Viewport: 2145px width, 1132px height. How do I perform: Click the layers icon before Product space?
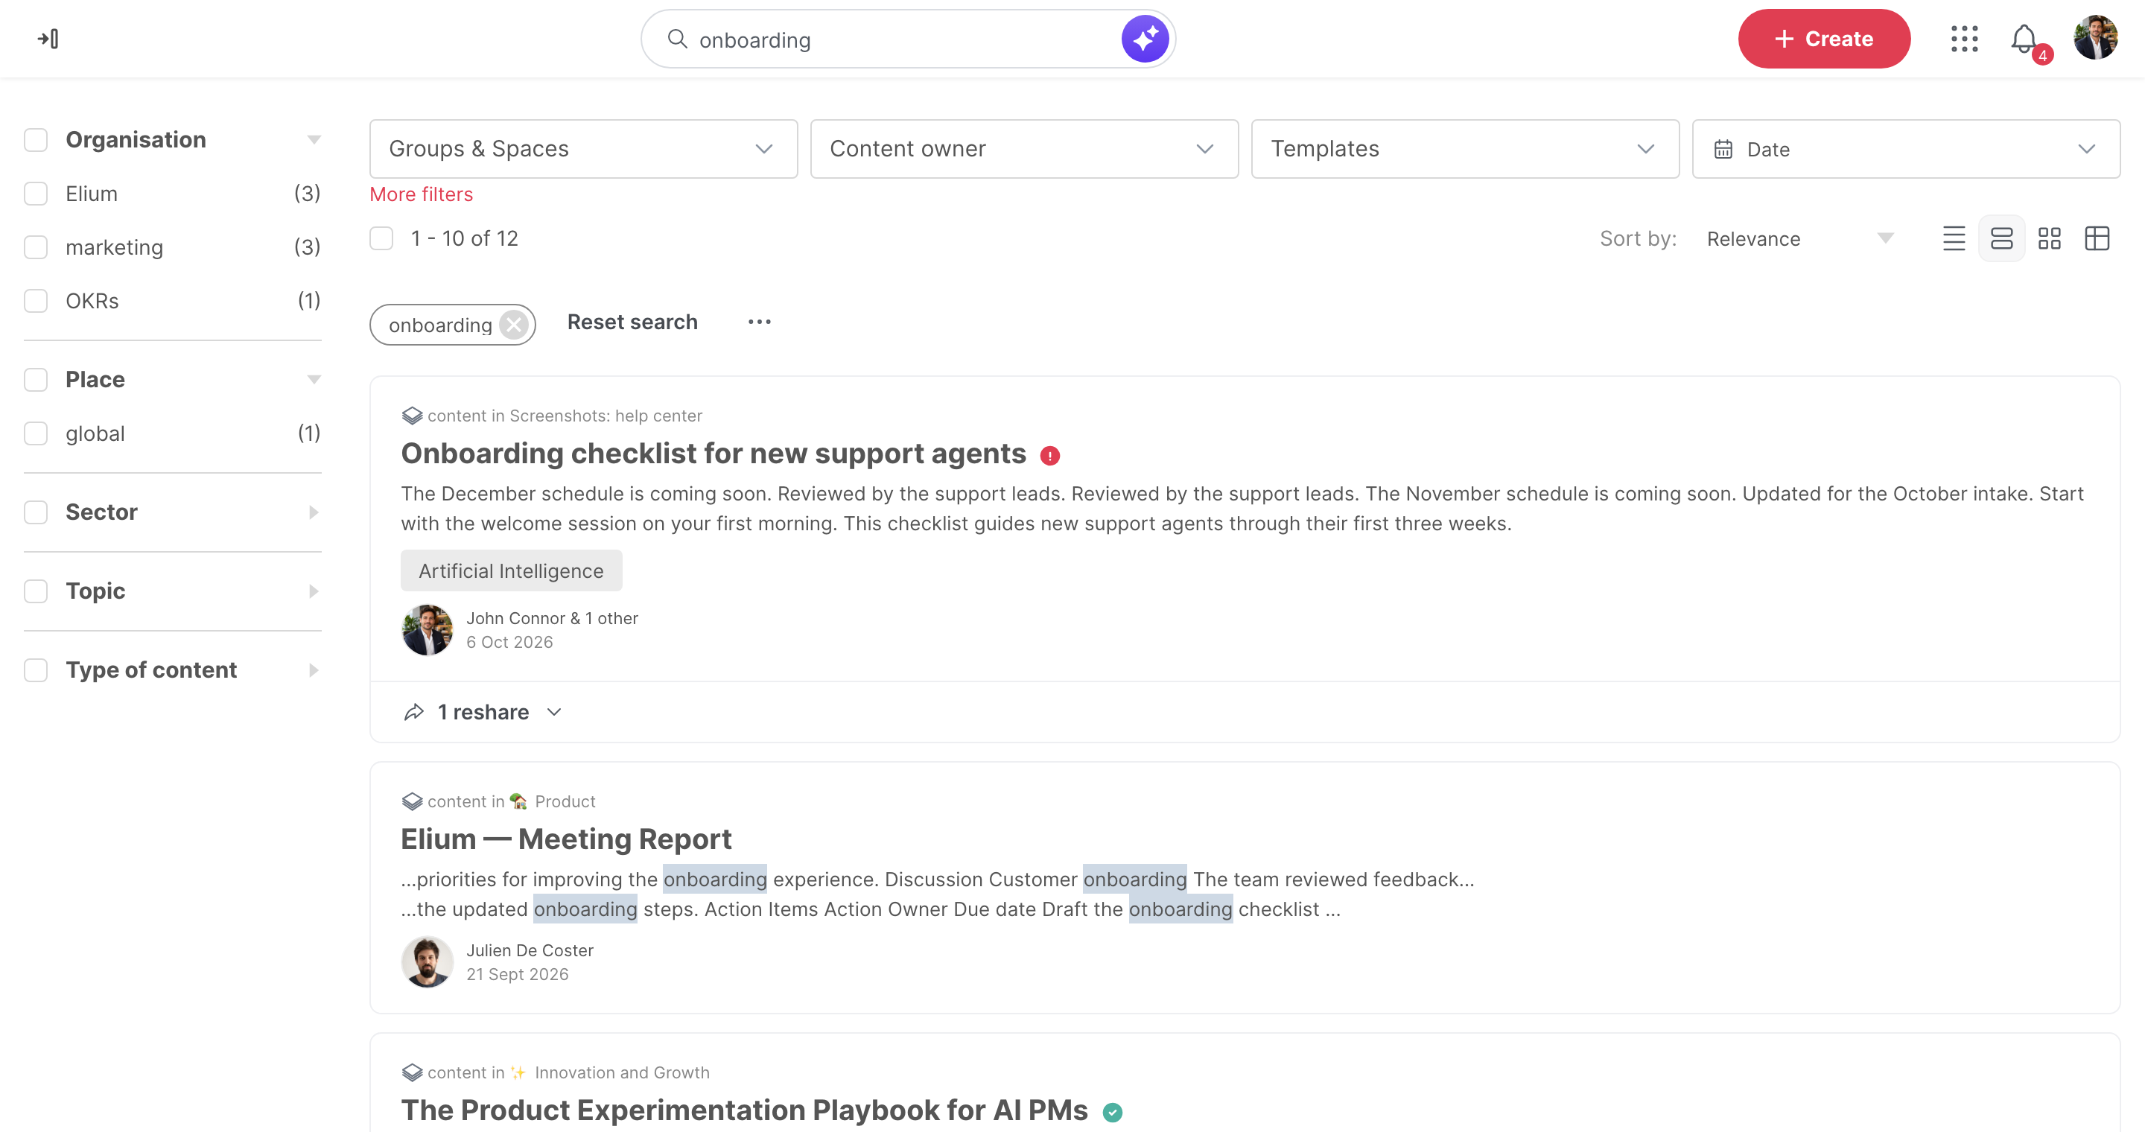coord(411,801)
